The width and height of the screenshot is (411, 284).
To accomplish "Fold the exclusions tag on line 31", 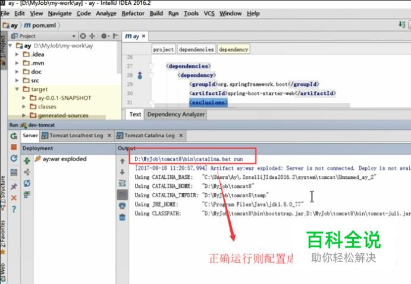I will 151,102.
